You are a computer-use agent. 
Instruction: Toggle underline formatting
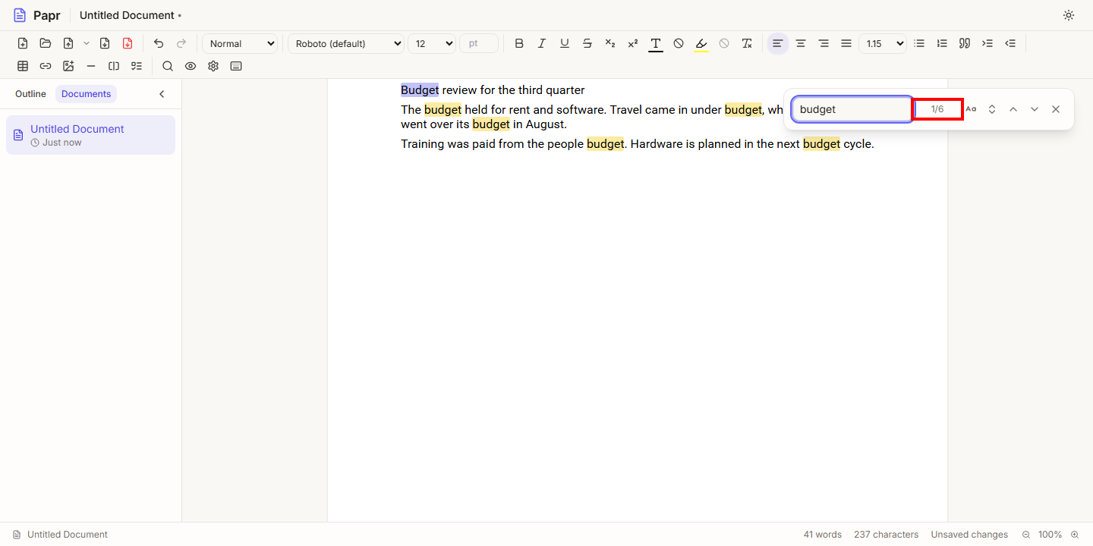point(565,43)
